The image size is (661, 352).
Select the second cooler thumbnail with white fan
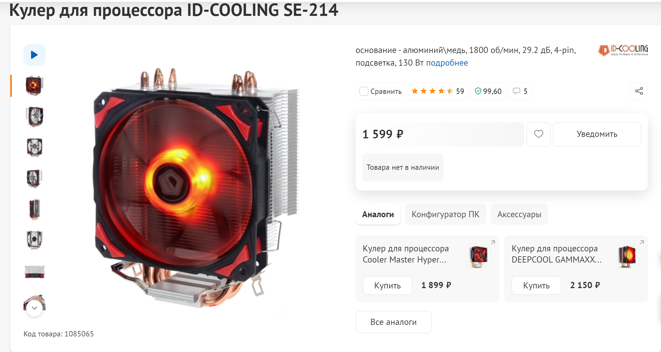[x=34, y=117]
